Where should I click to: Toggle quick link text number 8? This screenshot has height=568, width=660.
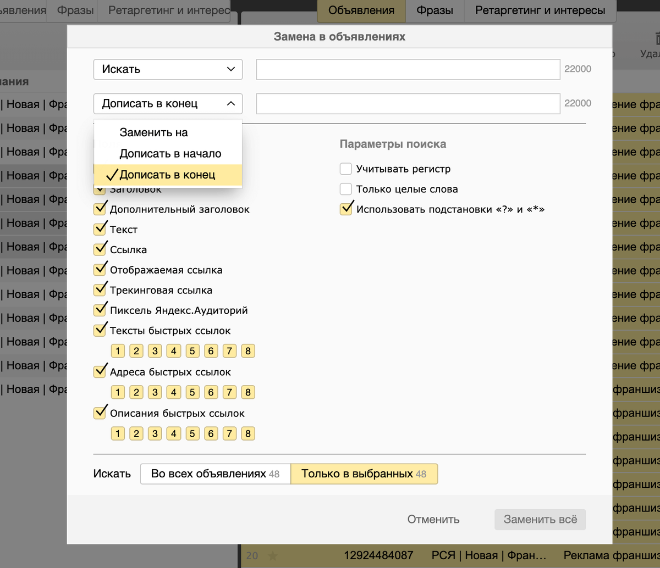click(248, 351)
